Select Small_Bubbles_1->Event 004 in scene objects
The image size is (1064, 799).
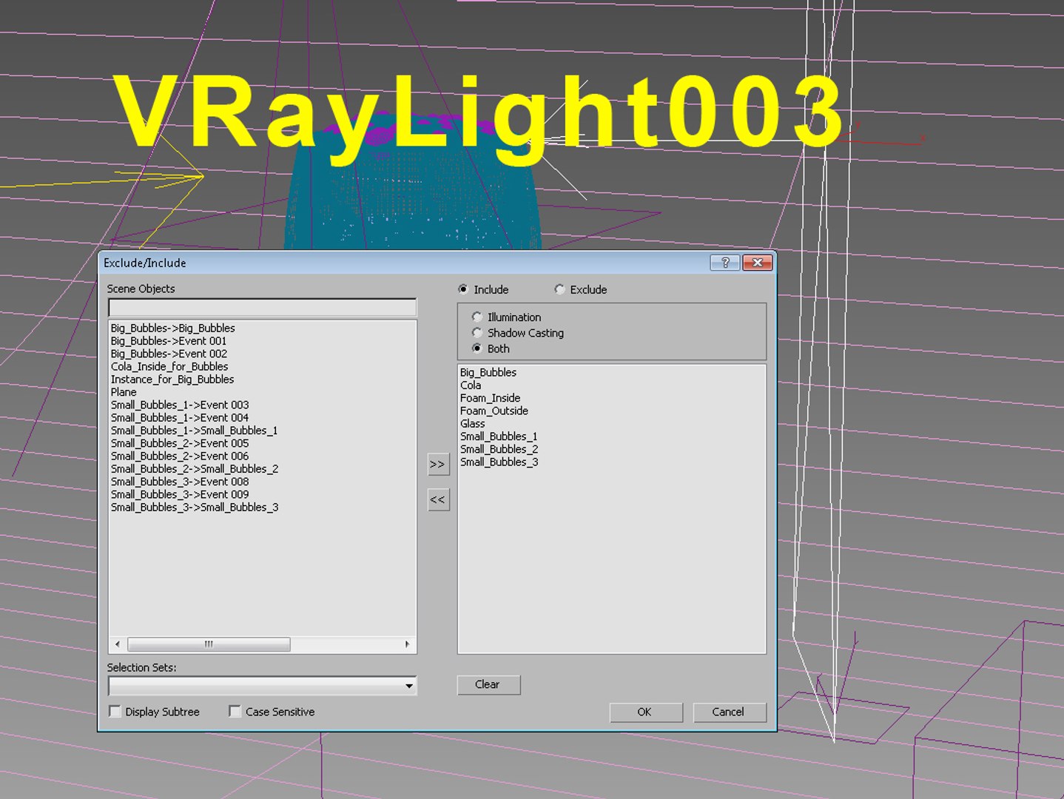(180, 417)
